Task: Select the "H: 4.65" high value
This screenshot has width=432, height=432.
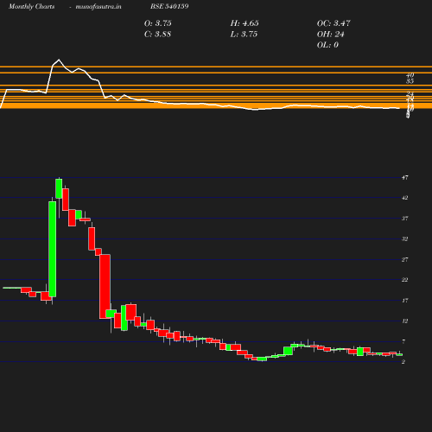Action: click(245, 23)
